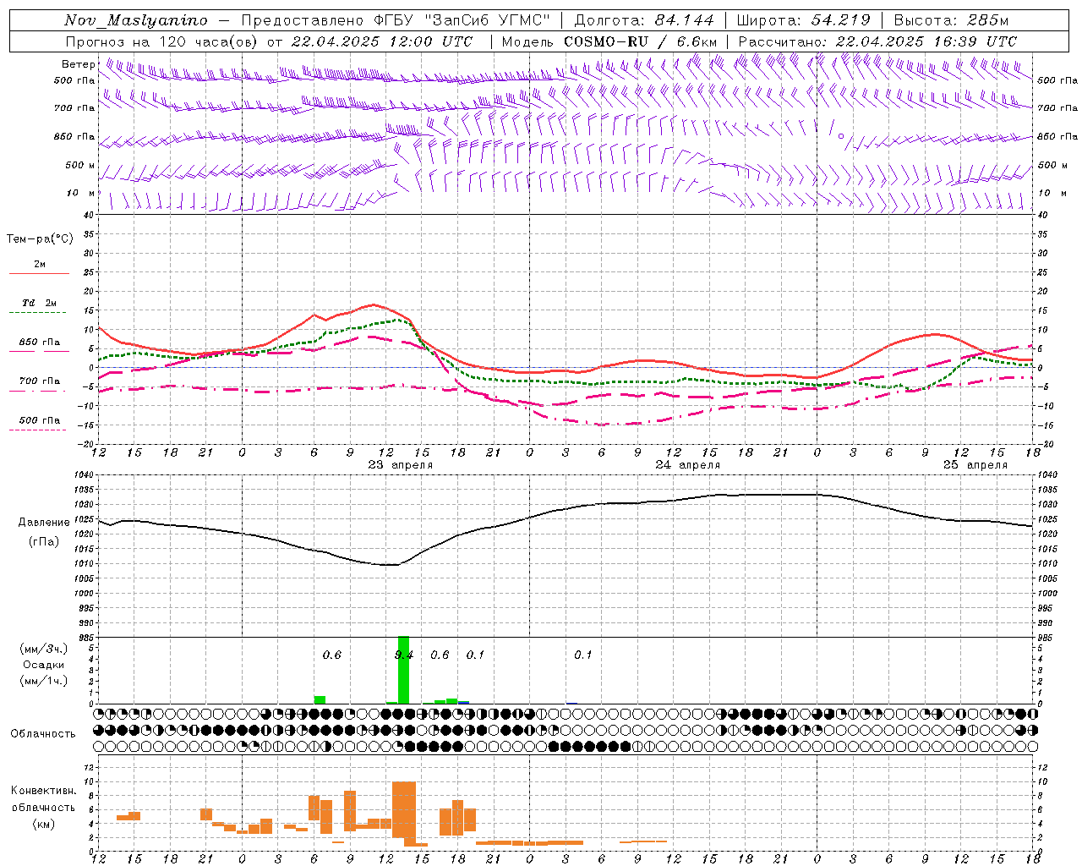Click the small blue precipitation bar
This screenshot has height=866, width=1082.
click(x=463, y=703)
